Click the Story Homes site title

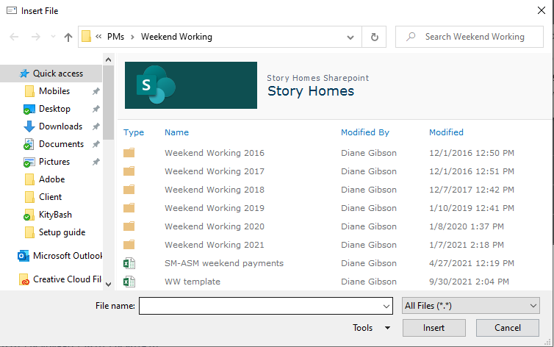click(x=311, y=91)
